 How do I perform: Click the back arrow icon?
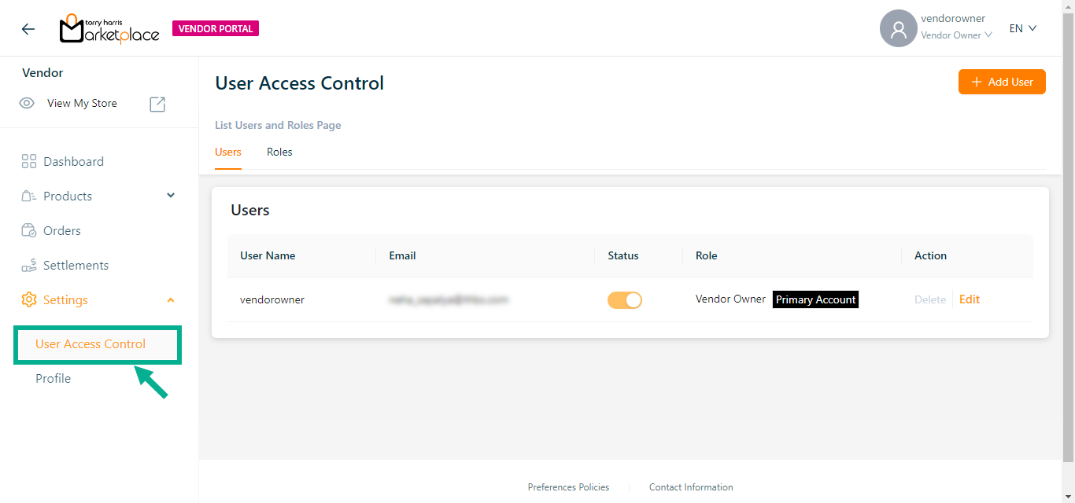coord(28,29)
